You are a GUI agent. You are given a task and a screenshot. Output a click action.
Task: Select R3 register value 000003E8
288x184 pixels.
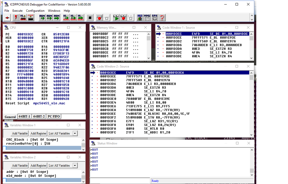pyautogui.click(x=25, y=57)
